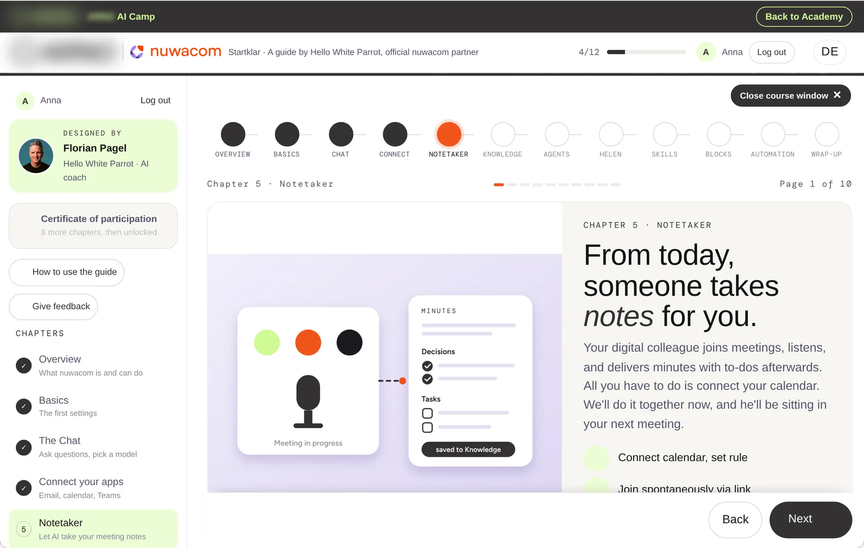Jump to the Automation step circle
This screenshot has width=864, height=548.
click(773, 134)
